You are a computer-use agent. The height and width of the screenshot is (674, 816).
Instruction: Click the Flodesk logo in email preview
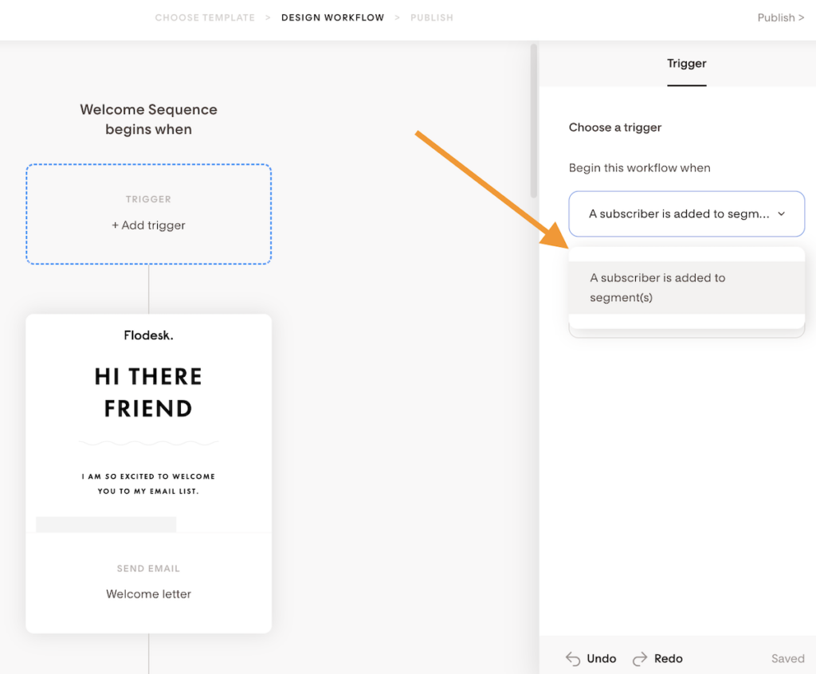tap(148, 335)
